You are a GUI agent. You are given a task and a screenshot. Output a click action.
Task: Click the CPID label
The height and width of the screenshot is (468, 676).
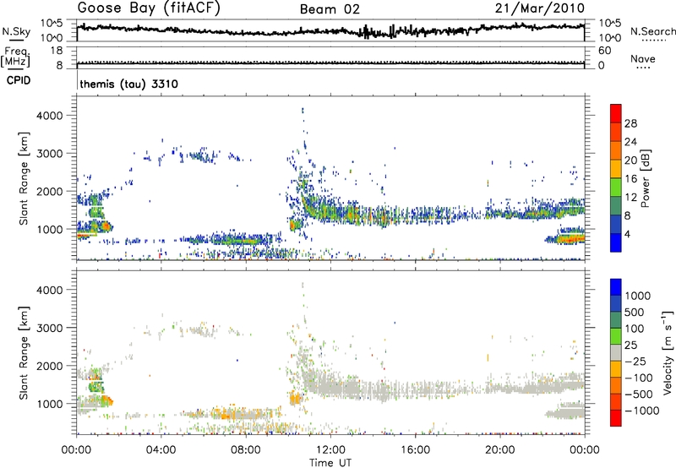(19, 80)
